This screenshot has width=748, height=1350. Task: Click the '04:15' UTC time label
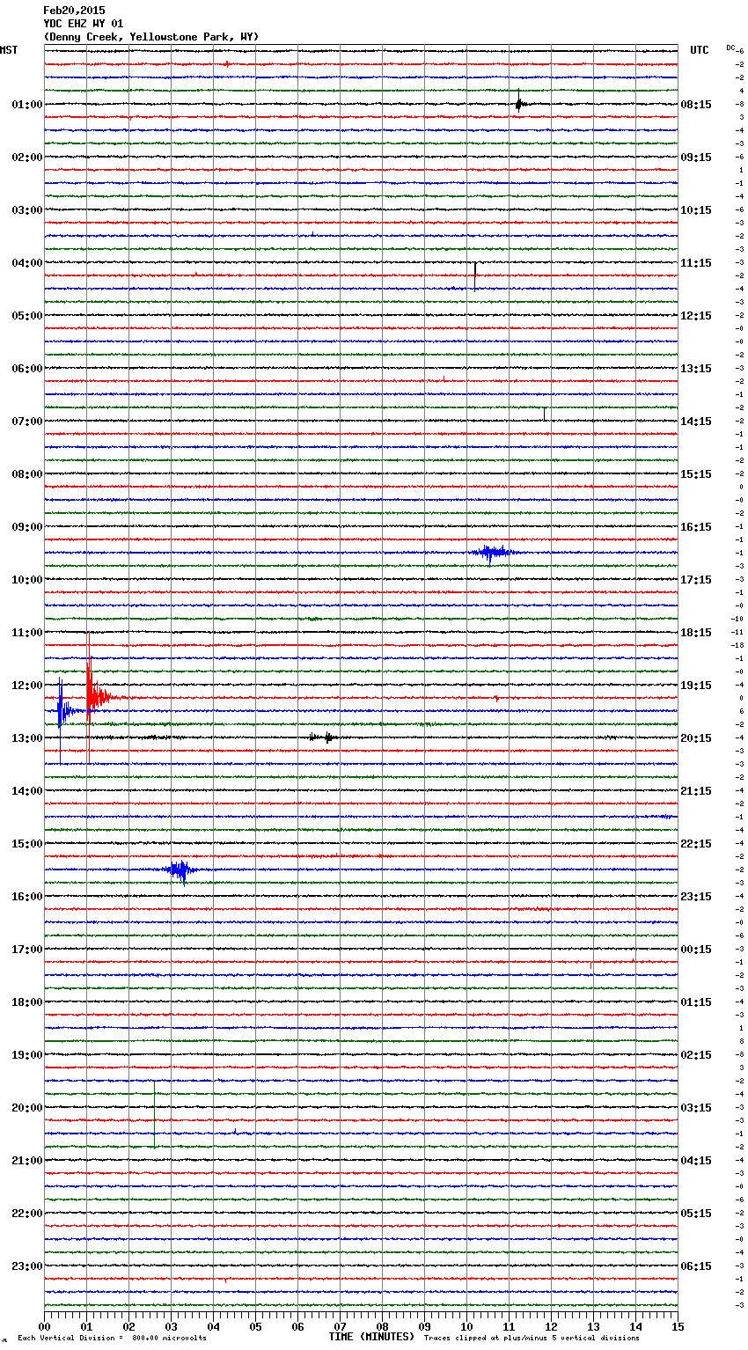[x=696, y=1161]
